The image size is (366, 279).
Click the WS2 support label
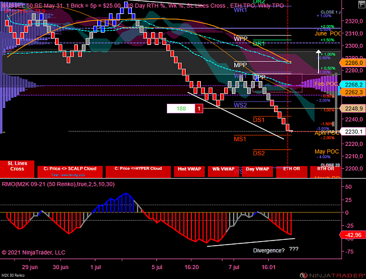pyautogui.click(x=240, y=105)
